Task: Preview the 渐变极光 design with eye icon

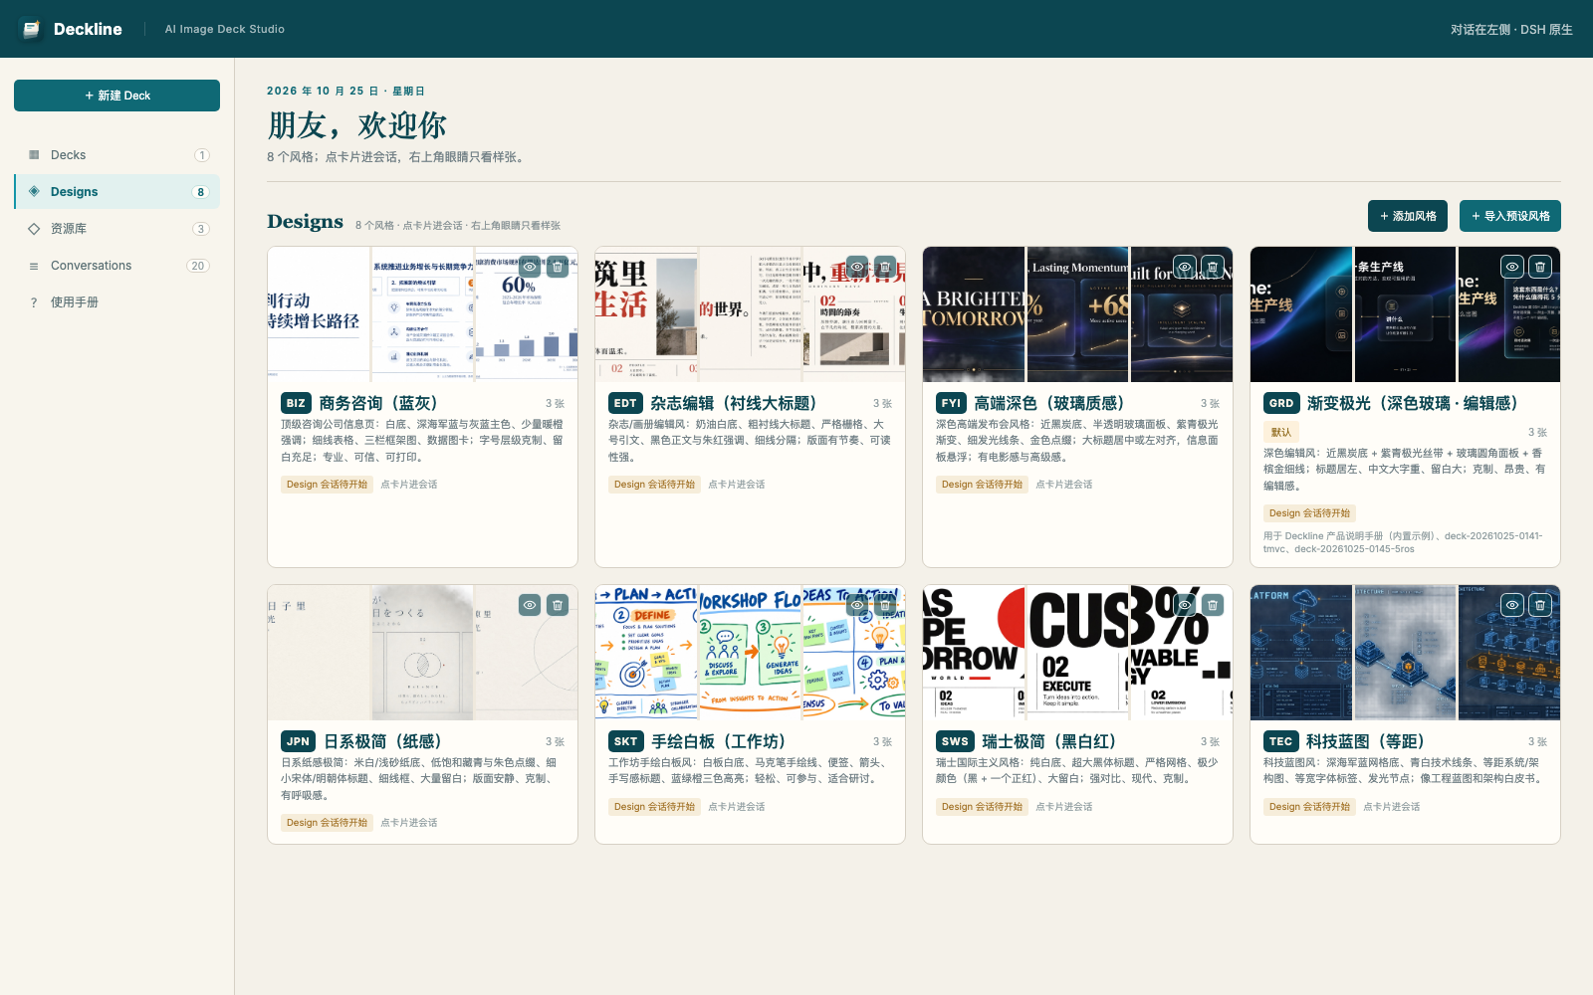Action: click(1512, 267)
